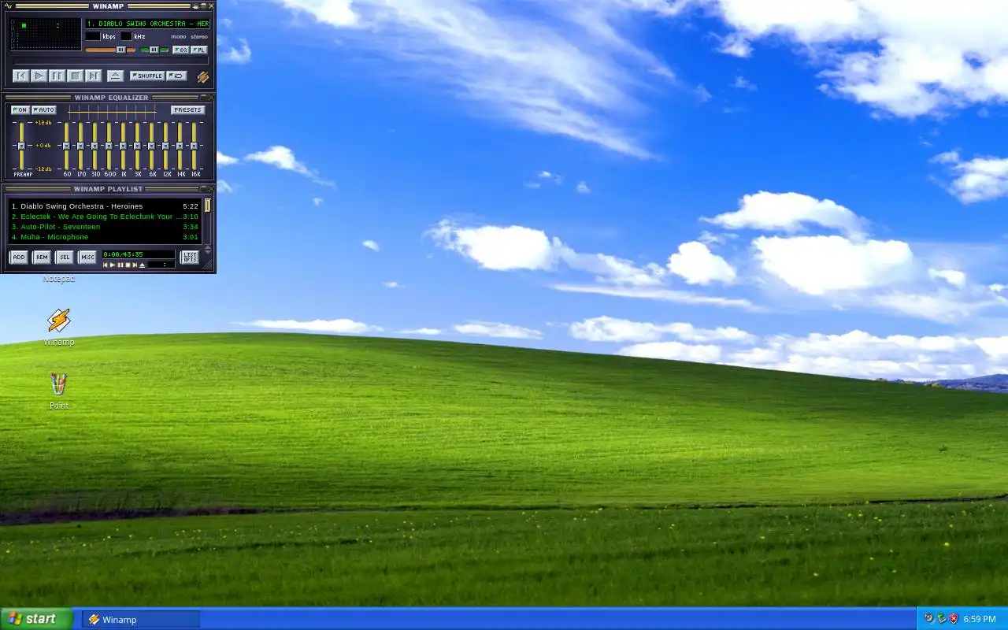
Task: Open the playlist SEL menu
Action: coord(65,257)
